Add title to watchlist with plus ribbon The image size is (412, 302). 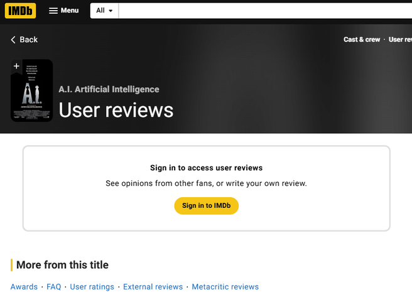[x=16, y=66]
